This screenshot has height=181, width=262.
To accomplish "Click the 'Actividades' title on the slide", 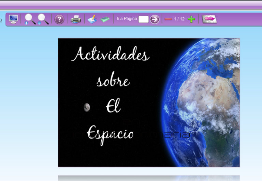I will click(111, 55).
